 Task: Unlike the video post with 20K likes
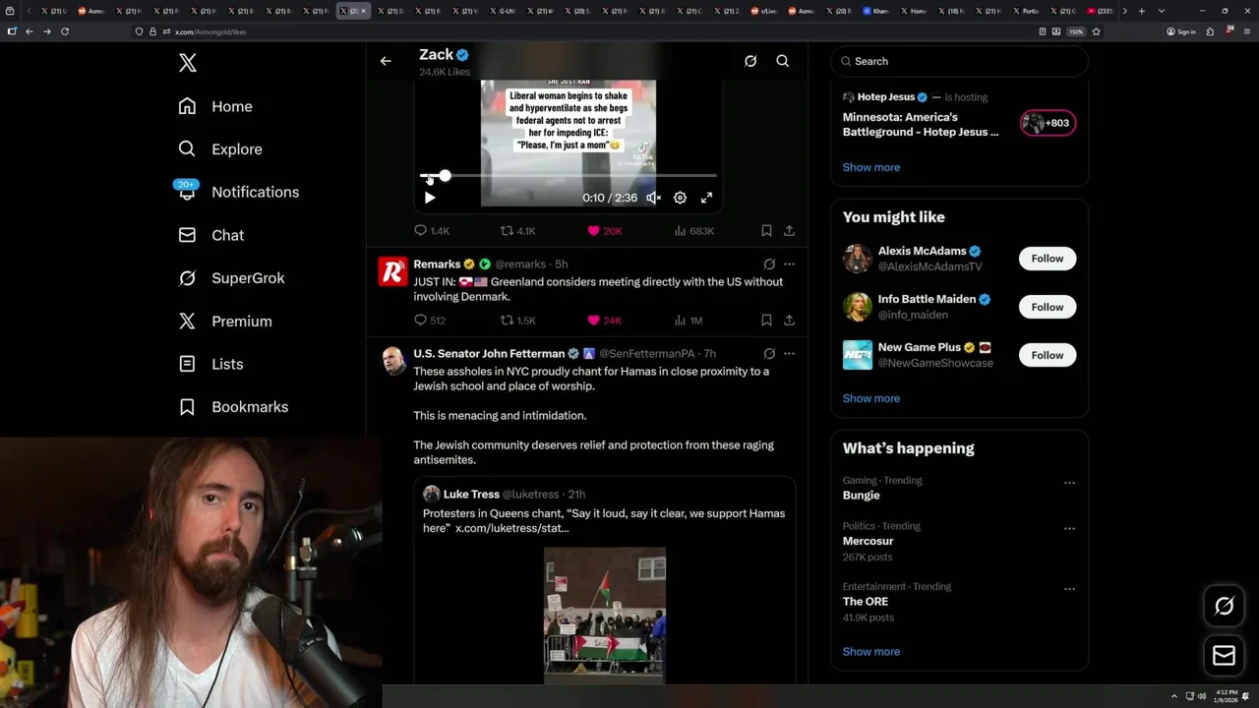[x=604, y=231]
